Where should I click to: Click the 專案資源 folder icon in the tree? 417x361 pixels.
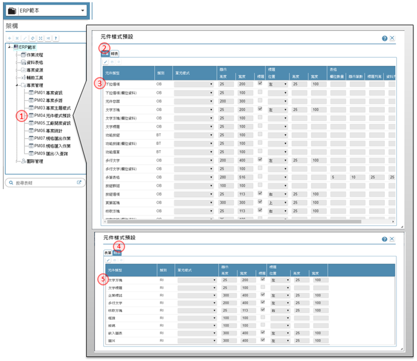point(23,70)
